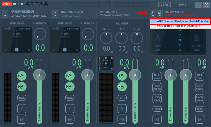Open hardware input 1 device selector
The width and height of the screenshot is (211, 127).
[5, 14]
